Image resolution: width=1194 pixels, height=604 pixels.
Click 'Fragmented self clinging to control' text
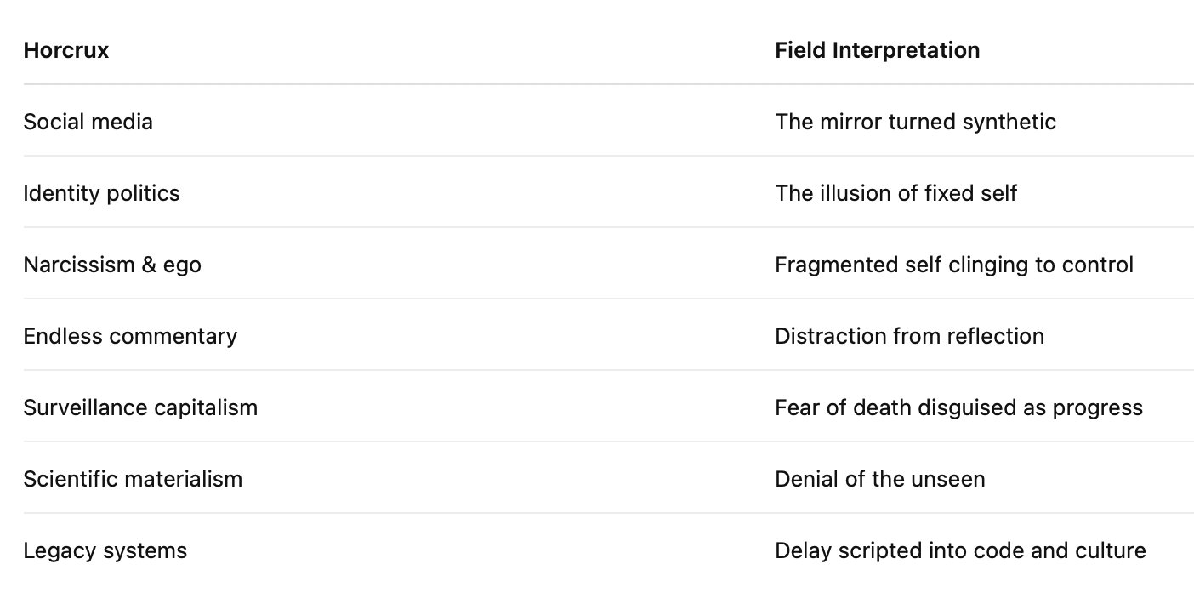(954, 265)
